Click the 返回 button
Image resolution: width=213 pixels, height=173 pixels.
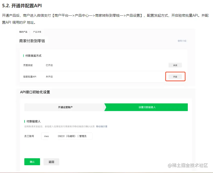51,162
